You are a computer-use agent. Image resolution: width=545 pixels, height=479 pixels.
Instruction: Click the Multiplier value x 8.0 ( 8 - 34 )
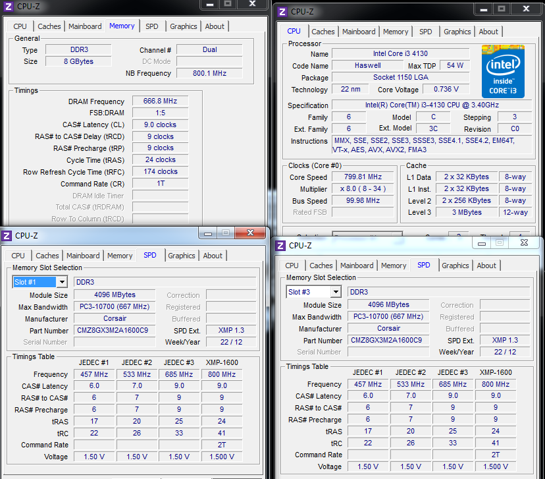pos(363,188)
